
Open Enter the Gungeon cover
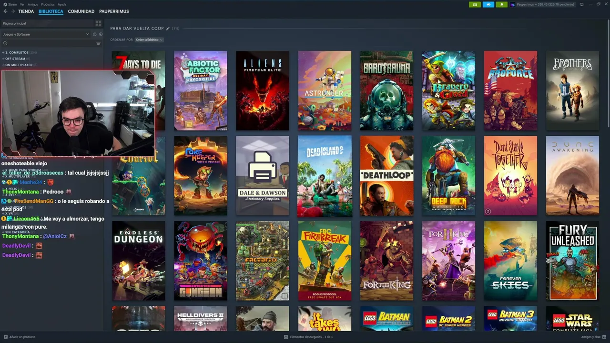pyautogui.click(x=201, y=261)
